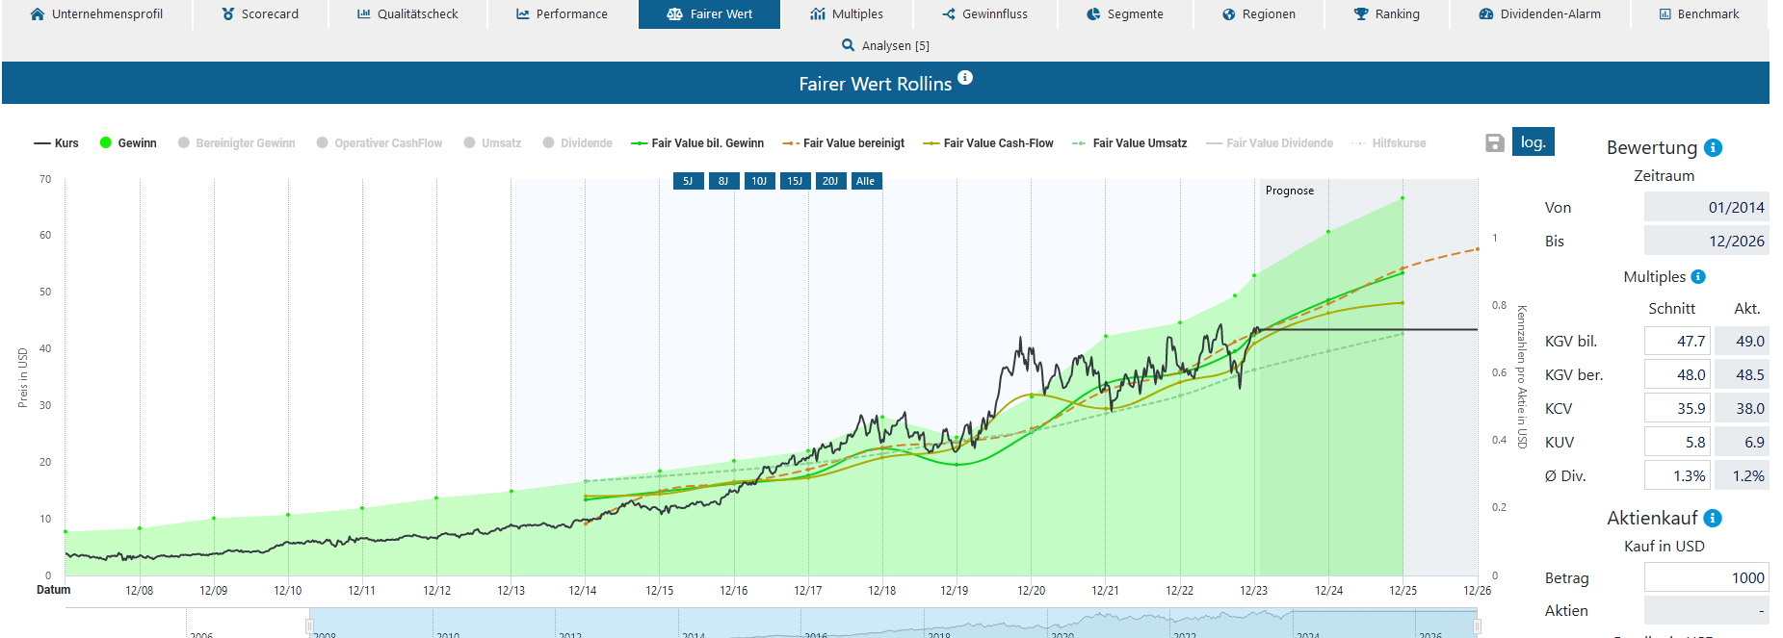Switch chart to logarithmic scale

[1534, 141]
